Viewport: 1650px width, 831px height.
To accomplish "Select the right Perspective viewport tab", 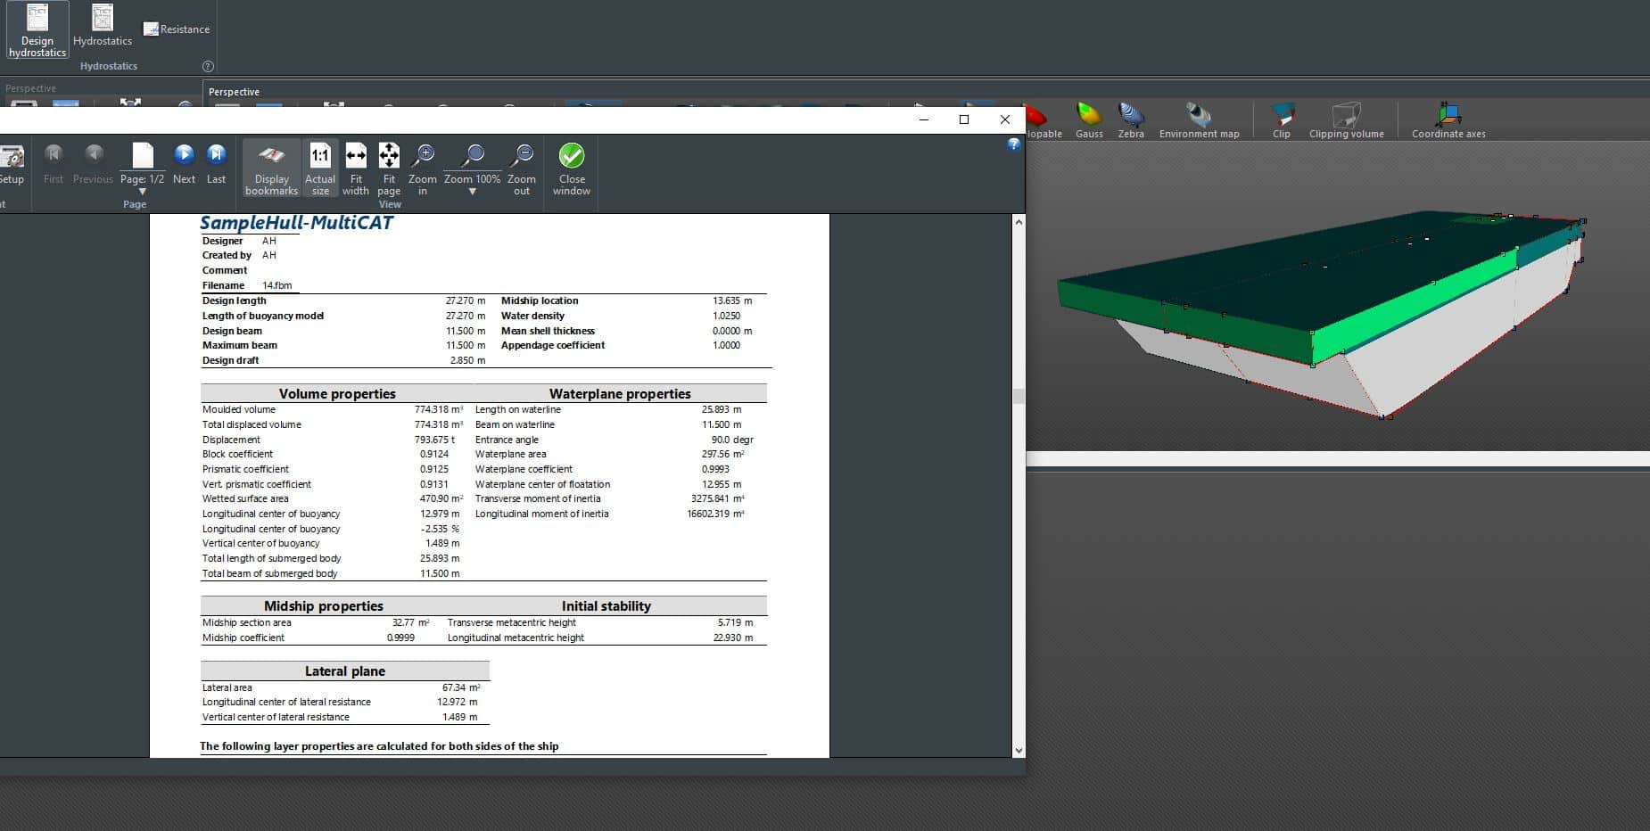I will point(234,92).
